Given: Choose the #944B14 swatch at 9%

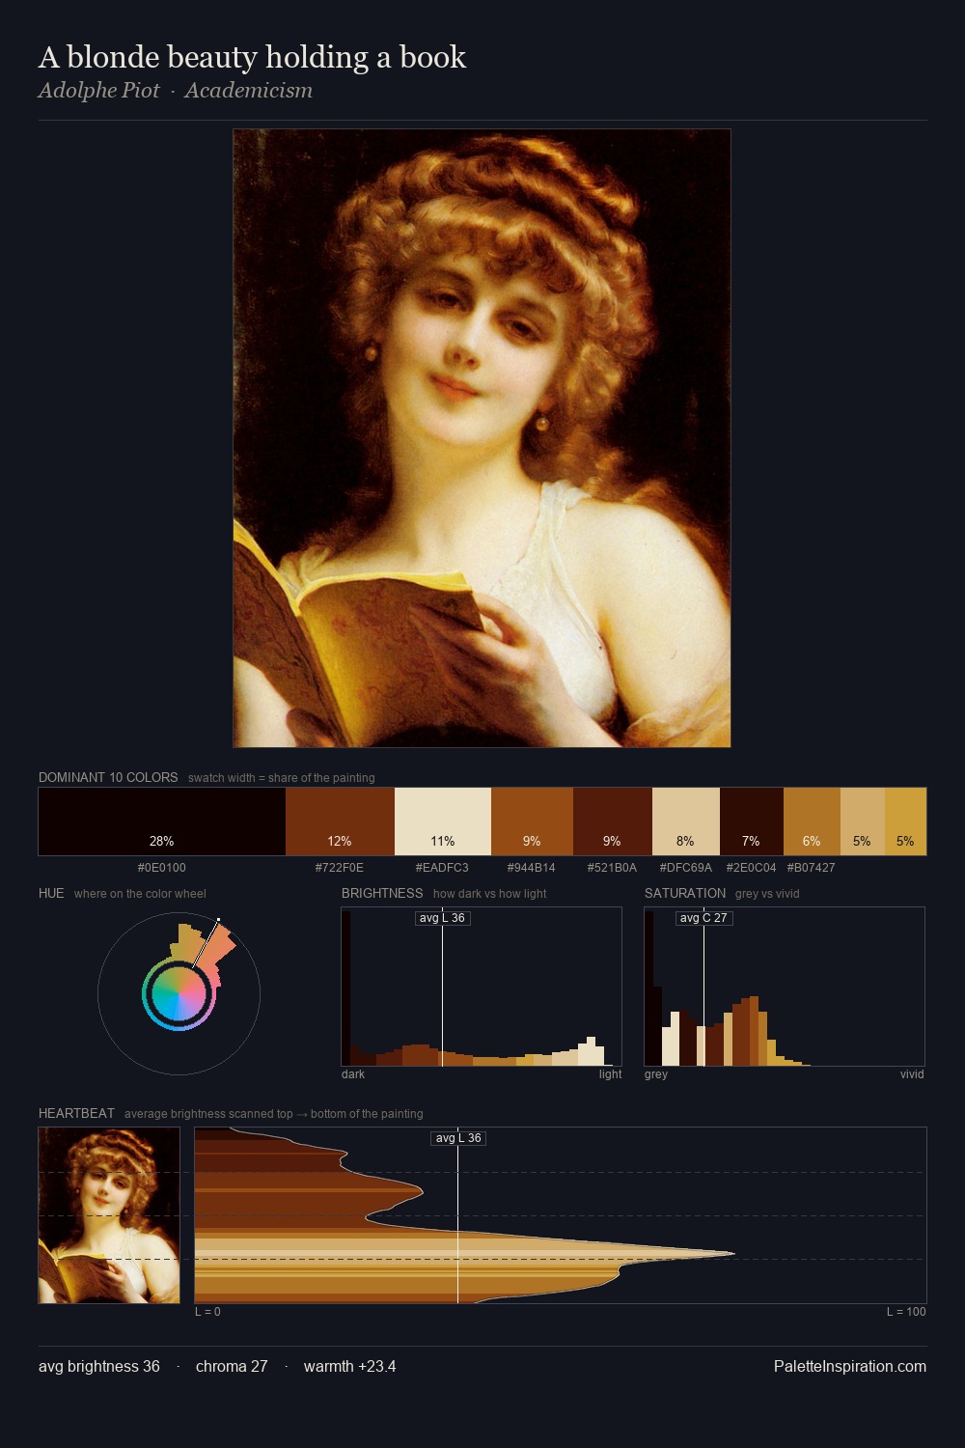Looking at the screenshot, I should tap(532, 821).
